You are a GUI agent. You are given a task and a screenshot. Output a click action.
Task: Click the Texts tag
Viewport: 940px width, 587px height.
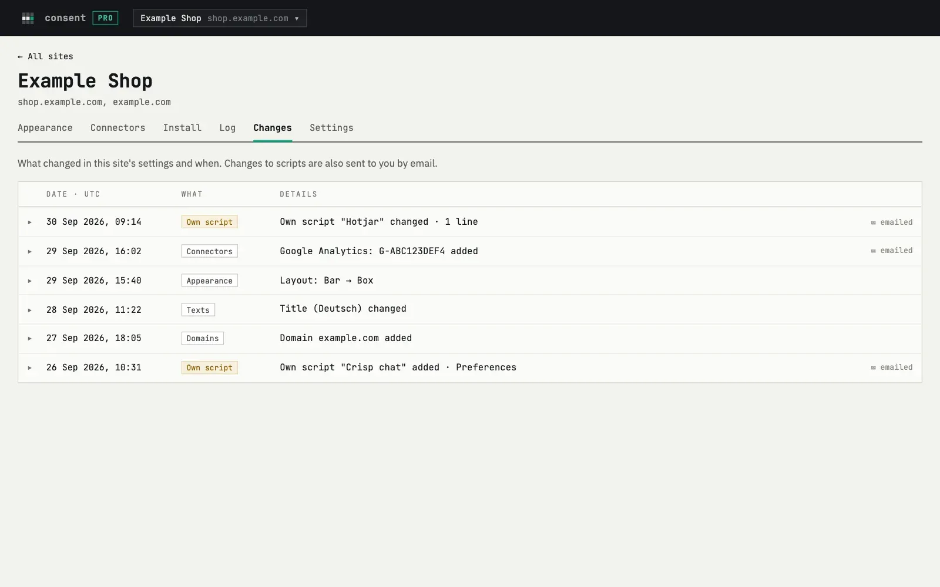[x=198, y=310]
